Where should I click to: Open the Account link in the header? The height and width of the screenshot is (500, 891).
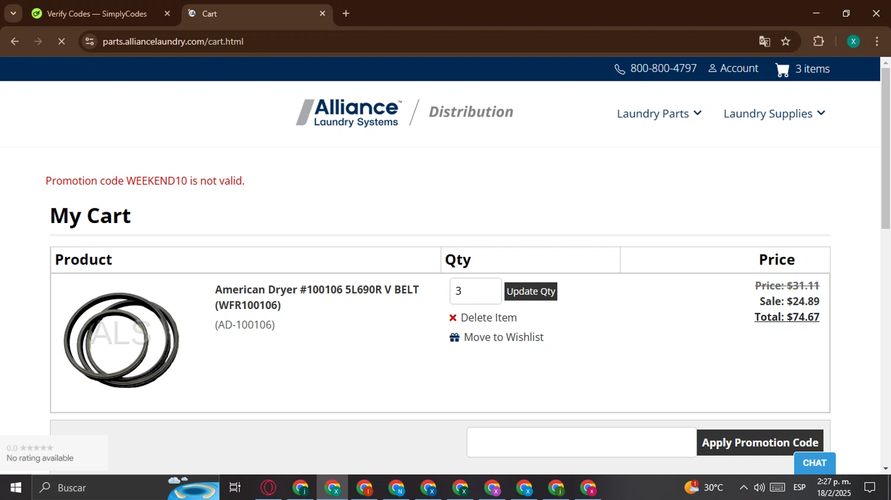pyautogui.click(x=734, y=69)
